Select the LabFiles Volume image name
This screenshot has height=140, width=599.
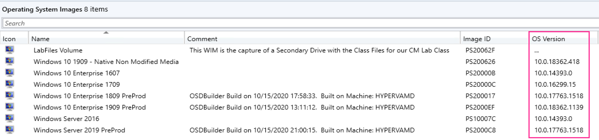58,50
